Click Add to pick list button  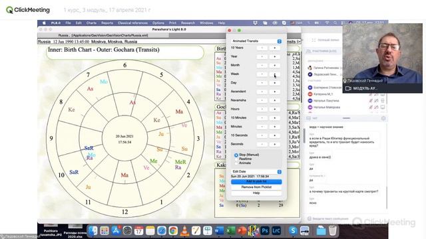[x=256, y=181]
